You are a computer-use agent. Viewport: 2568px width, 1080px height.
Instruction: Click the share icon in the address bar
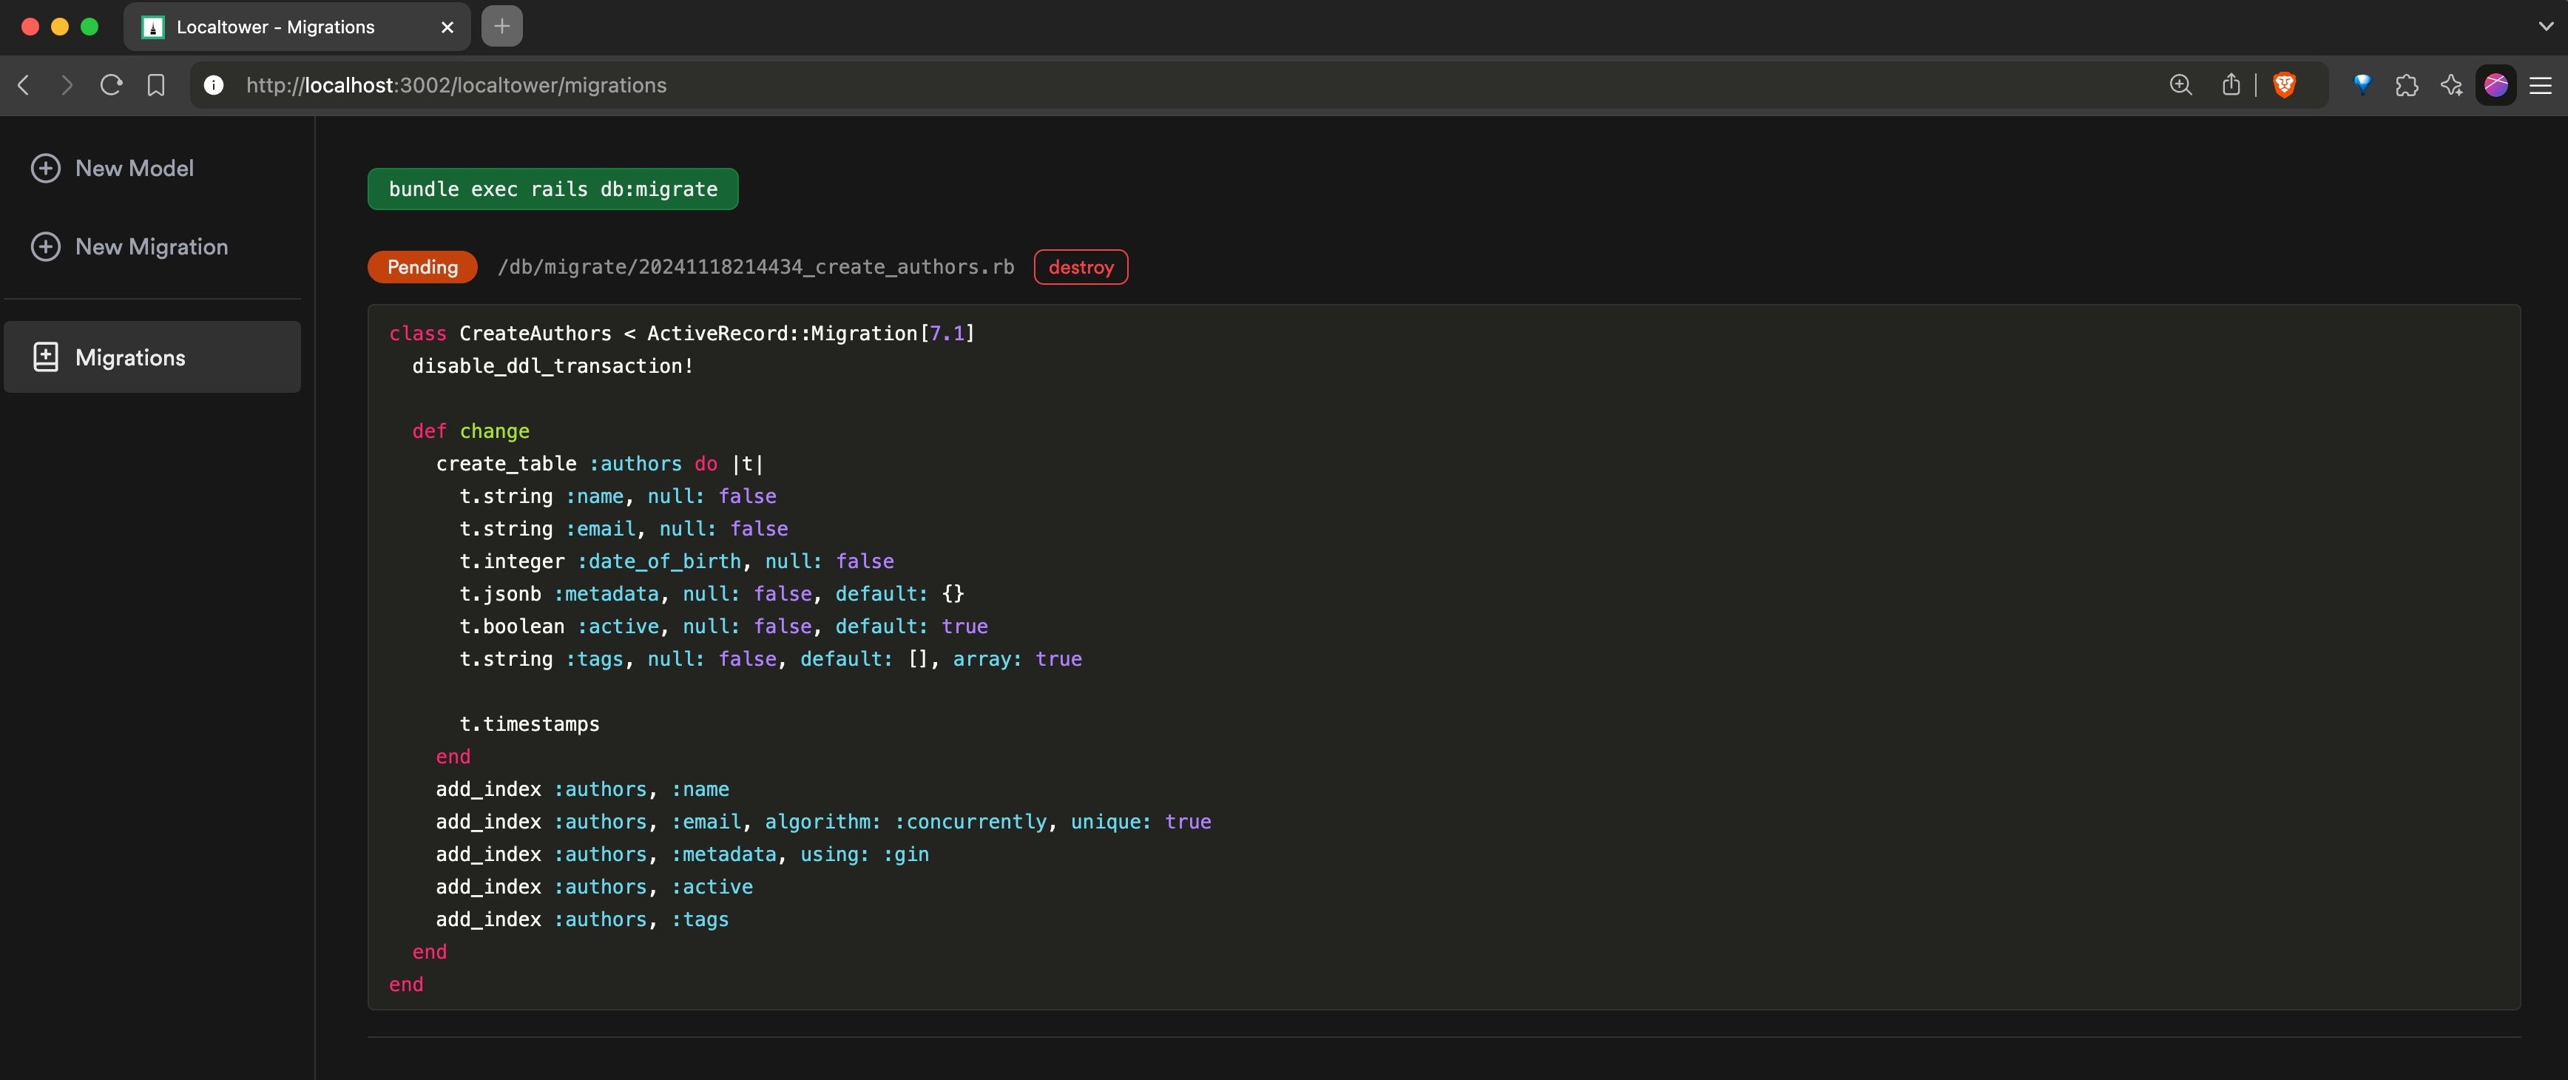[2231, 85]
